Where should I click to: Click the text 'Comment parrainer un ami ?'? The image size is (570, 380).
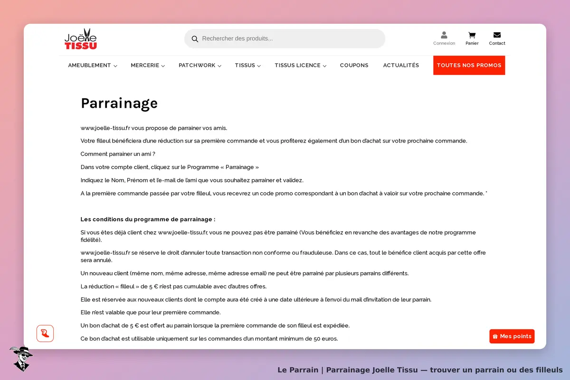118,154
